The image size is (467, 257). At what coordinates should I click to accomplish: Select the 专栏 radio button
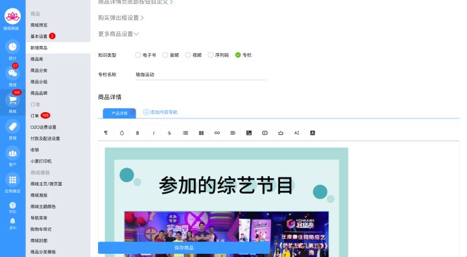pos(238,55)
